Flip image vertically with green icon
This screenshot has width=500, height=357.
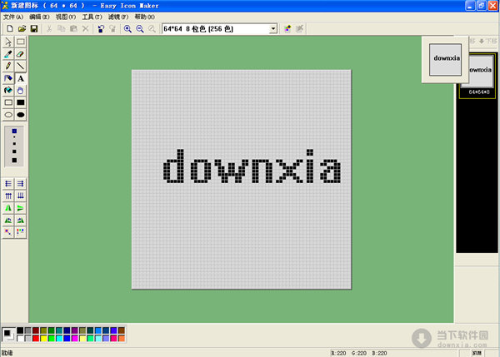(20, 208)
